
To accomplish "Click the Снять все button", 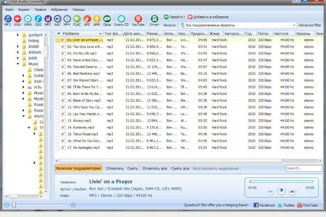I will click(180, 168).
